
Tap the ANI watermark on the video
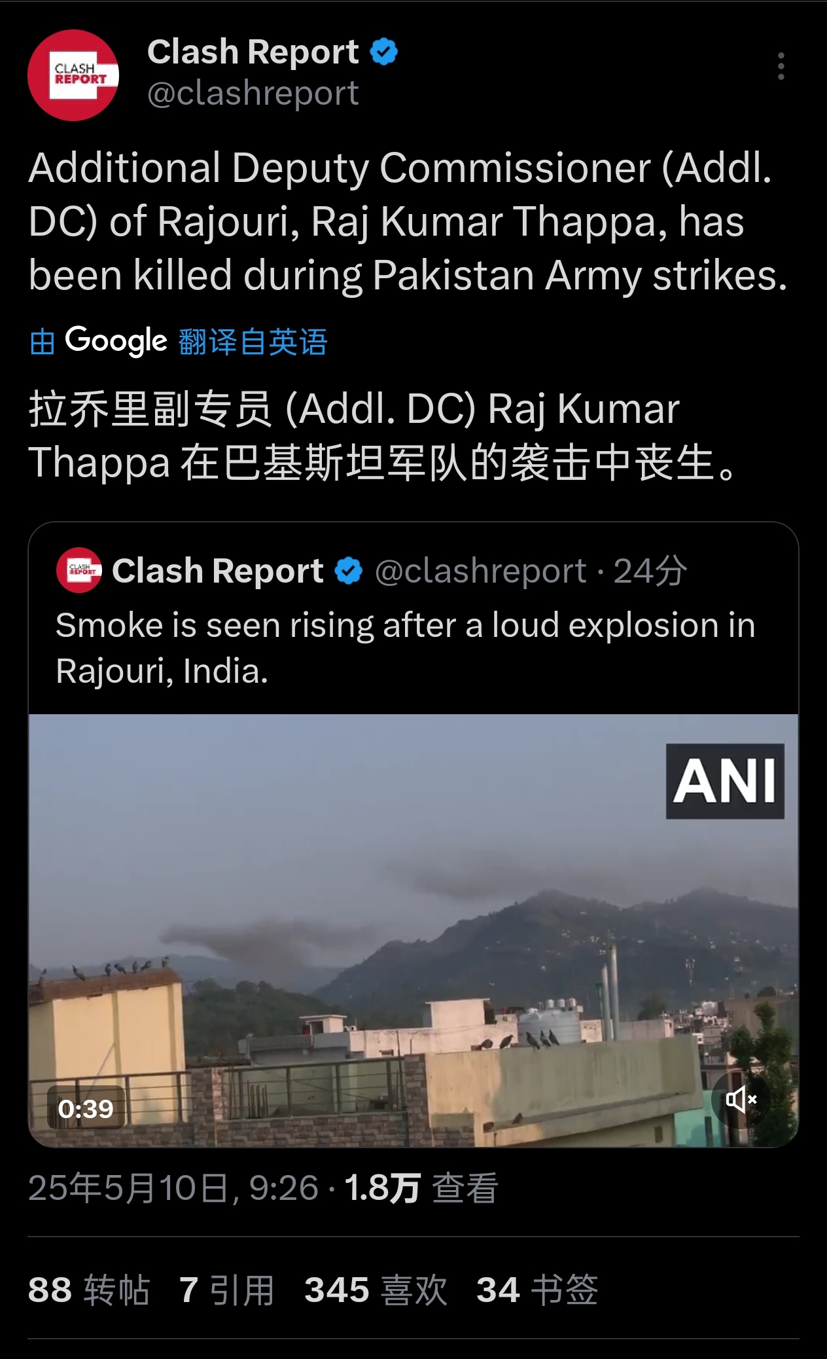(x=725, y=781)
